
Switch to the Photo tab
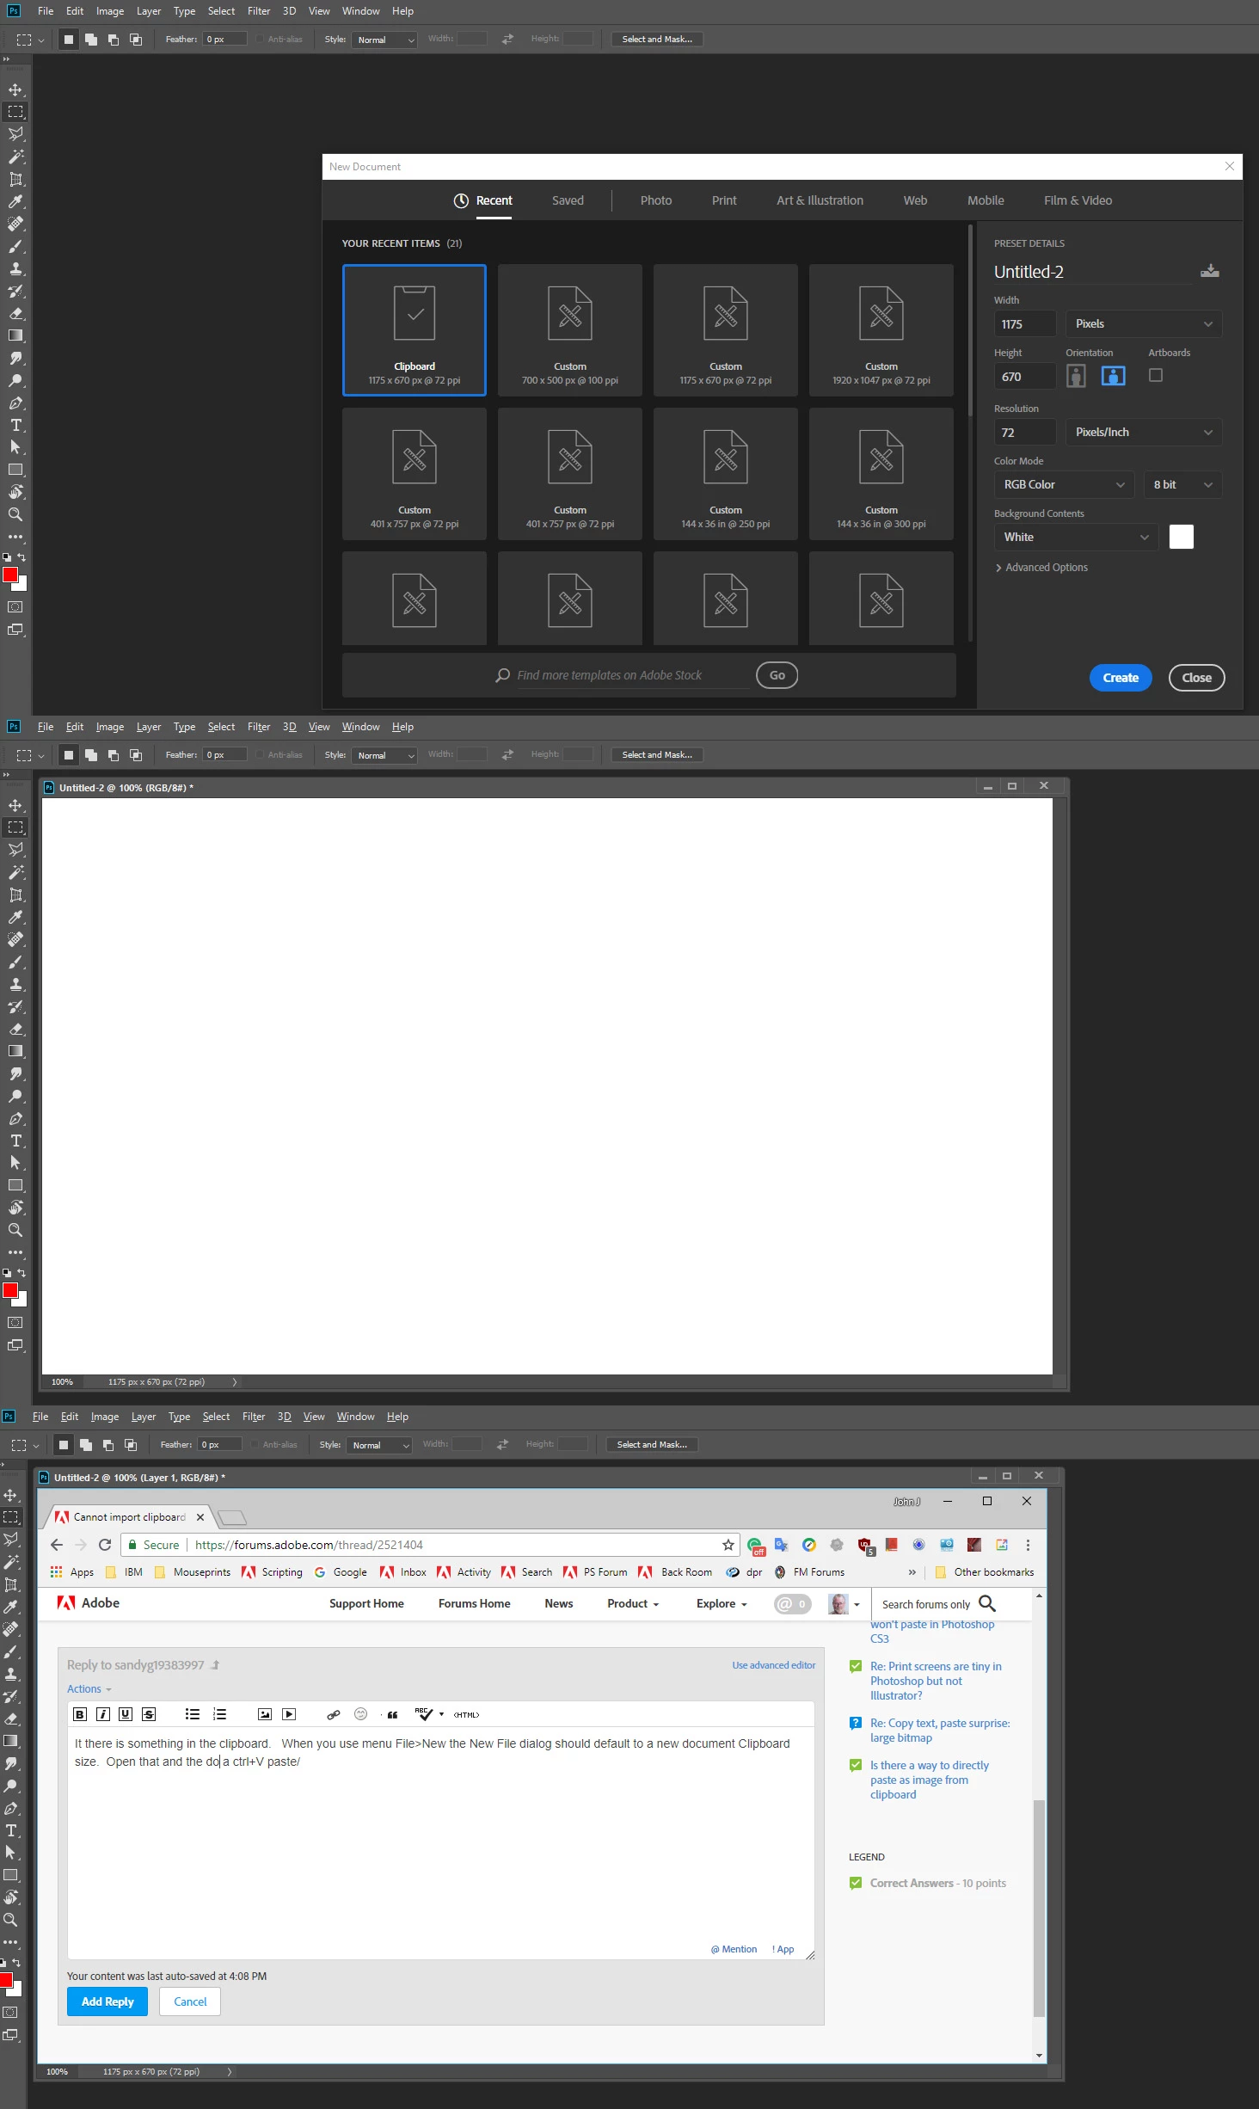point(656,200)
